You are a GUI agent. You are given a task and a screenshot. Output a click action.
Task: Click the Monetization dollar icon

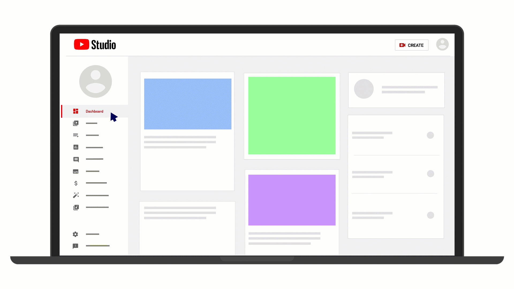(x=75, y=183)
